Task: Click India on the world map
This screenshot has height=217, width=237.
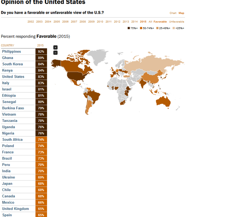Action: coord(143,83)
